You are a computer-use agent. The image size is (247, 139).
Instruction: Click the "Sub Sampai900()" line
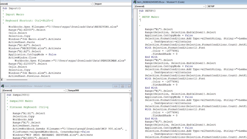click(18, 95)
